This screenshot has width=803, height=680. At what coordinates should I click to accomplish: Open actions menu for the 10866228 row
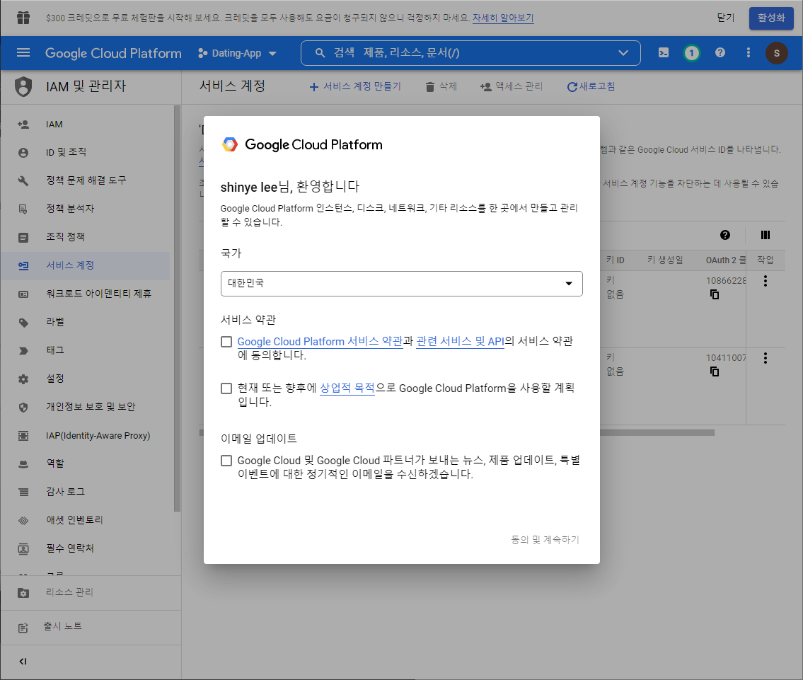coord(765,281)
